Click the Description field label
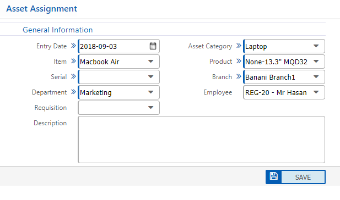The width and height of the screenshot is (340, 200). pyautogui.click(x=50, y=123)
